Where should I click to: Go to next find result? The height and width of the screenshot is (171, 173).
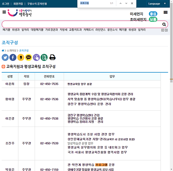pos(126,3)
